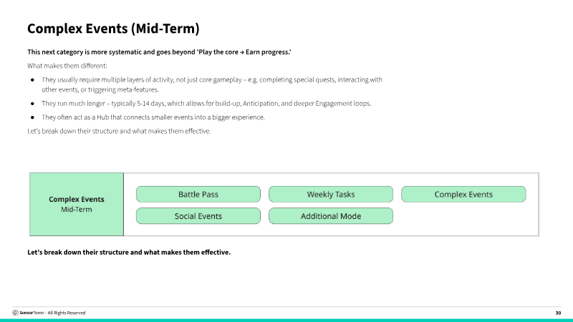
Task: Click the bullet marker before 'They often act as a Hub'
Action: click(x=32, y=117)
